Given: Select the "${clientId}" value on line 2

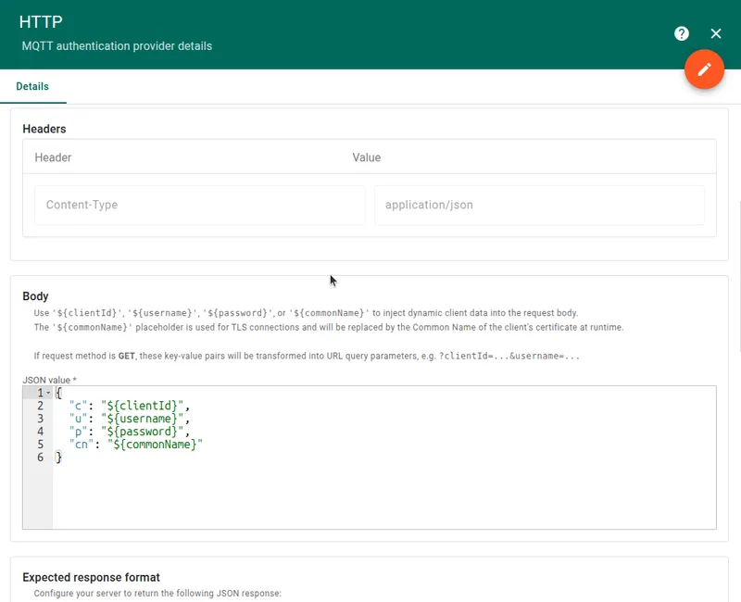Looking at the screenshot, I should coord(142,406).
